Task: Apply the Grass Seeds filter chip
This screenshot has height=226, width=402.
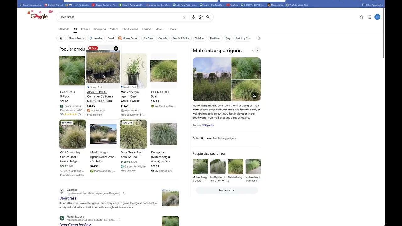Action: [76, 38]
